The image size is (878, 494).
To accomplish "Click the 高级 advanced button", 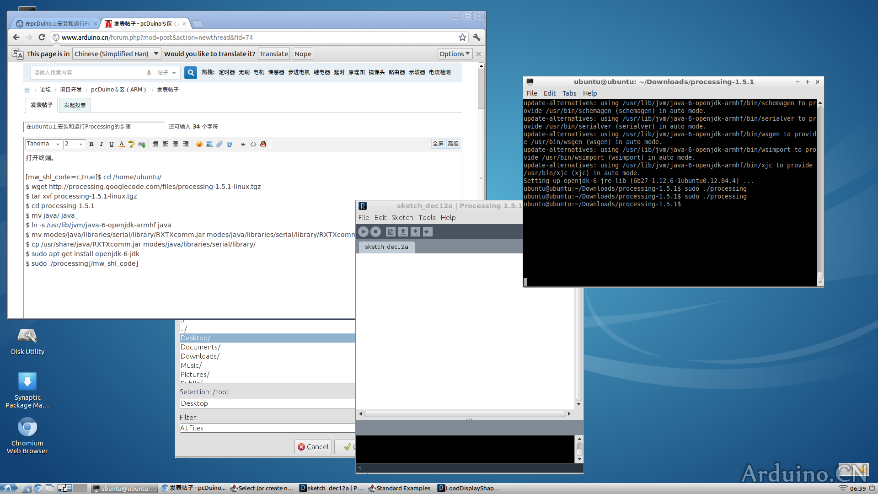I will coord(453,144).
